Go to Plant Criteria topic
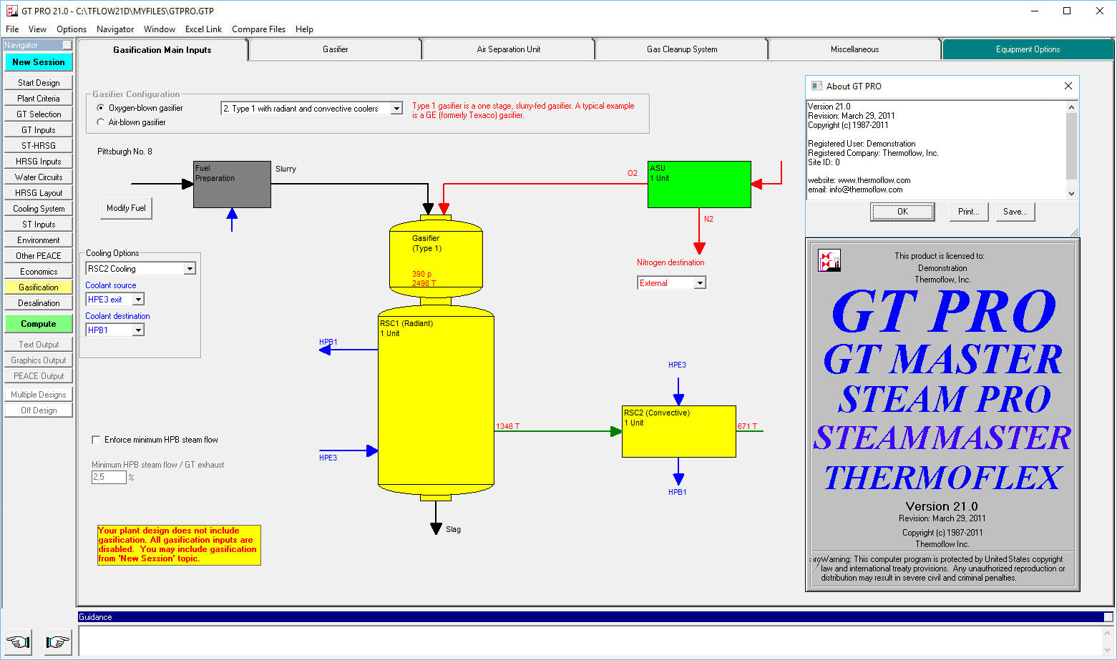 coord(39,99)
